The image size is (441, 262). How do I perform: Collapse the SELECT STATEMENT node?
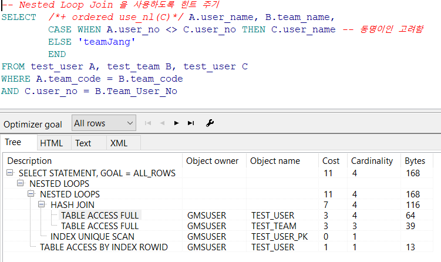(10, 173)
